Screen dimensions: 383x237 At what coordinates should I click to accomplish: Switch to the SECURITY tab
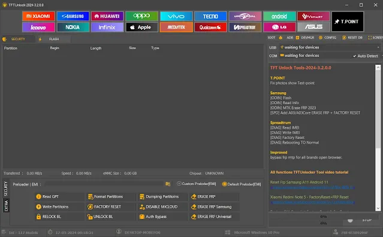tap(18, 39)
